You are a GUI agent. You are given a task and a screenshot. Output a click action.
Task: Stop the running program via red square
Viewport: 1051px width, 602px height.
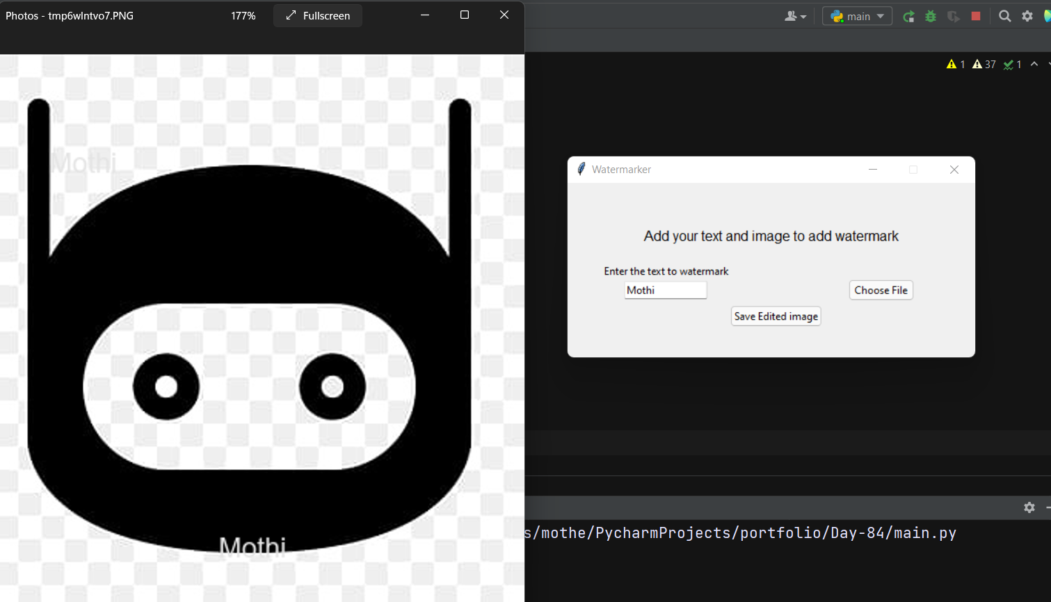pyautogui.click(x=976, y=15)
